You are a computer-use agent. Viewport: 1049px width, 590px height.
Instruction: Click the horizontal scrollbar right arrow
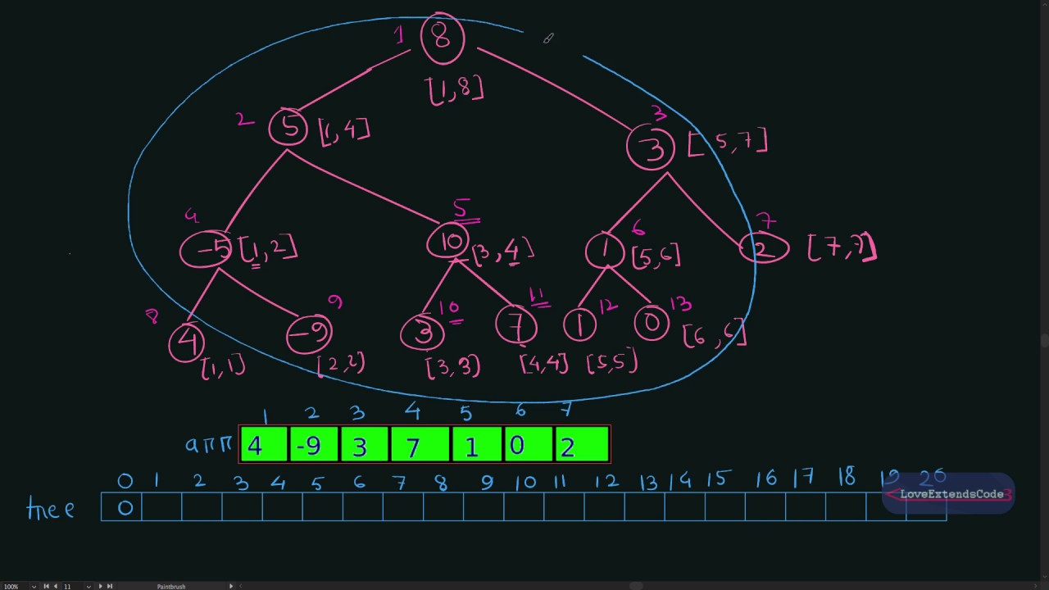(x=1035, y=586)
